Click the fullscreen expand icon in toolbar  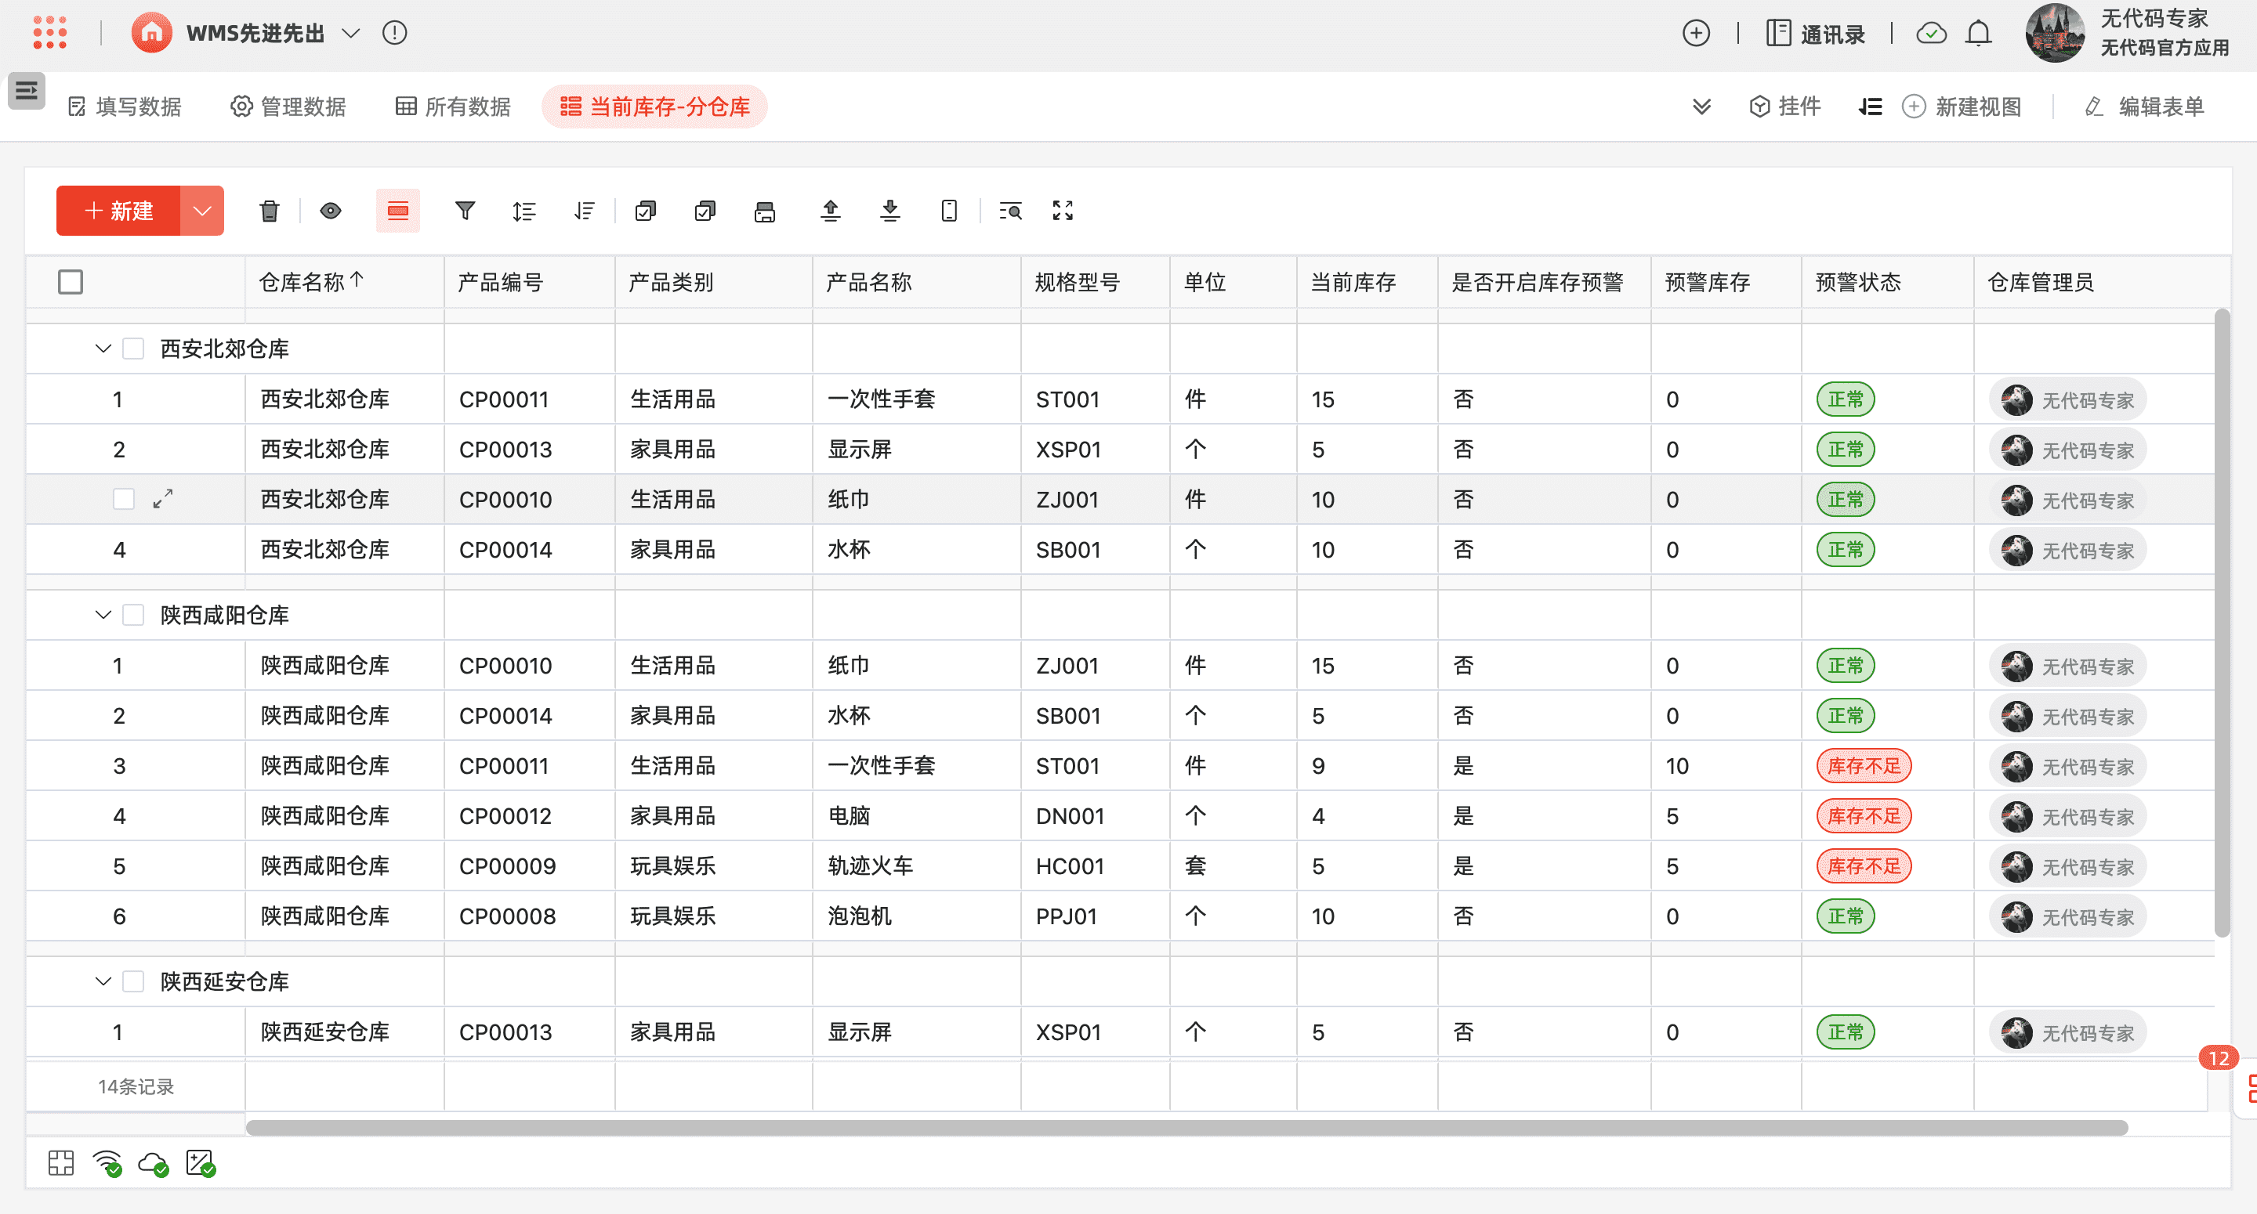click(1062, 210)
